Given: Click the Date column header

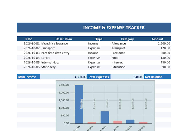Looking at the screenshot, I should click(x=29, y=39).
